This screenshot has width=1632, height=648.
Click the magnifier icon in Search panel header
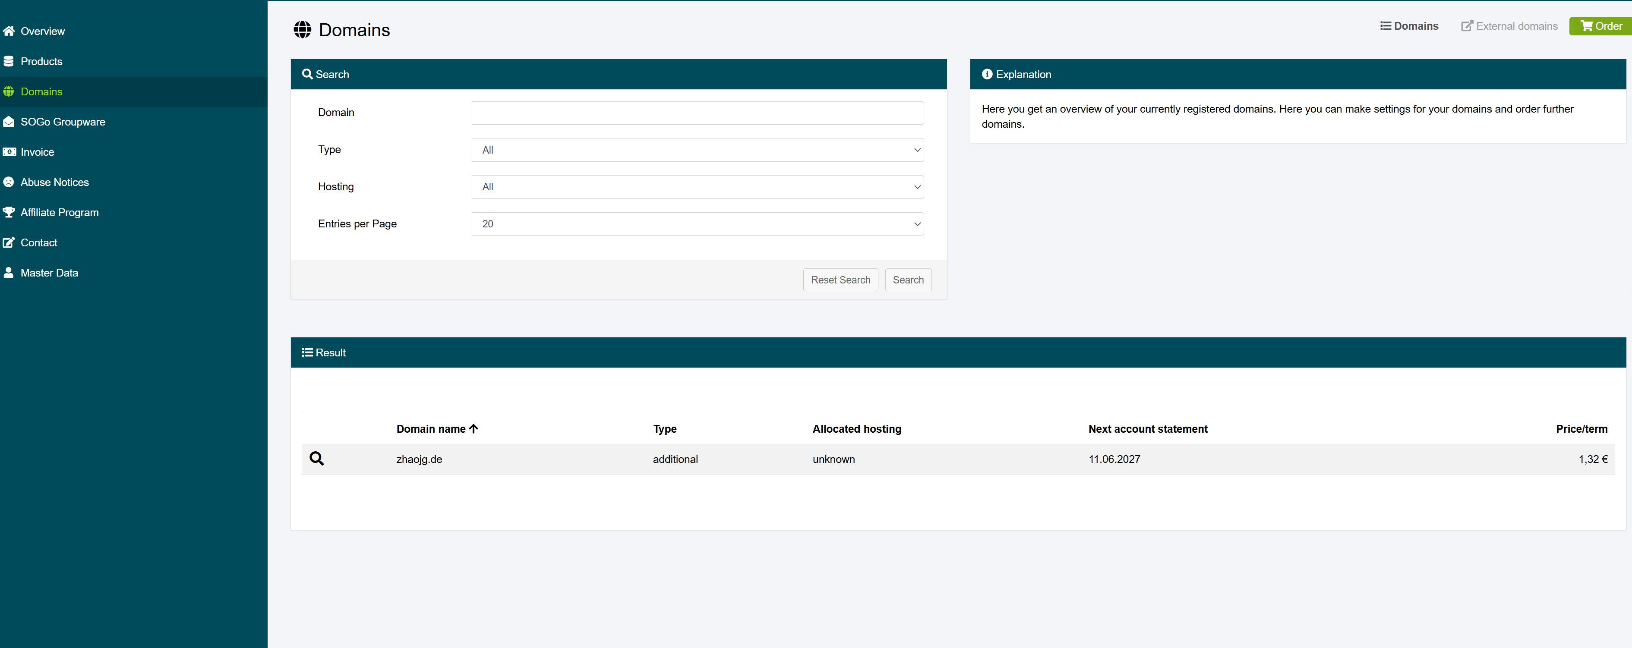pos(307,74)
